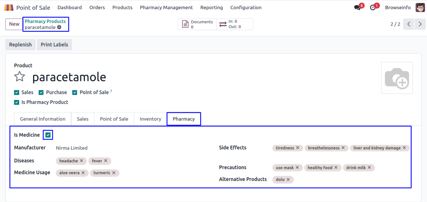Open the Pharmacy Management menu
This screenshot has height=202, width=427.
point(166,8)
